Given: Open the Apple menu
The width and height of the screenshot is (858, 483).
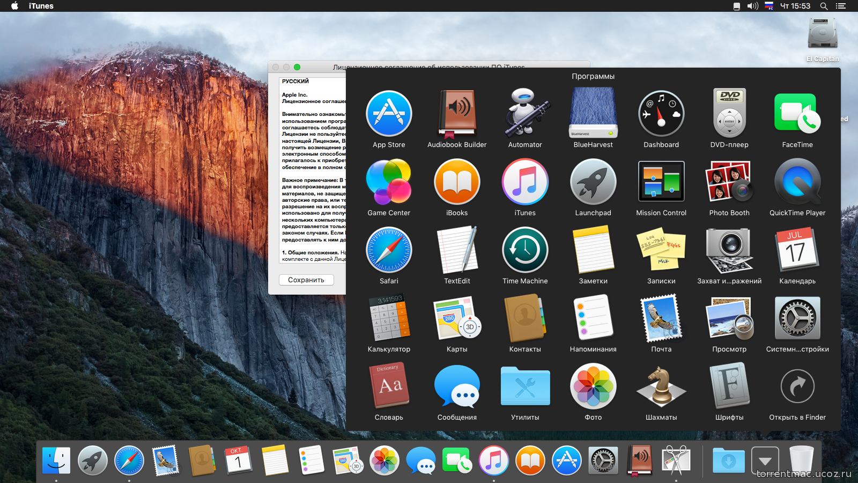Looking at the screenshot, I should tap(14, 6).
